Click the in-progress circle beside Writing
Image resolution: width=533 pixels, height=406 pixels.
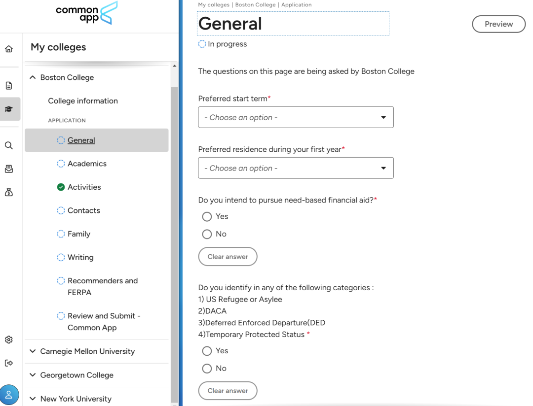61,257
